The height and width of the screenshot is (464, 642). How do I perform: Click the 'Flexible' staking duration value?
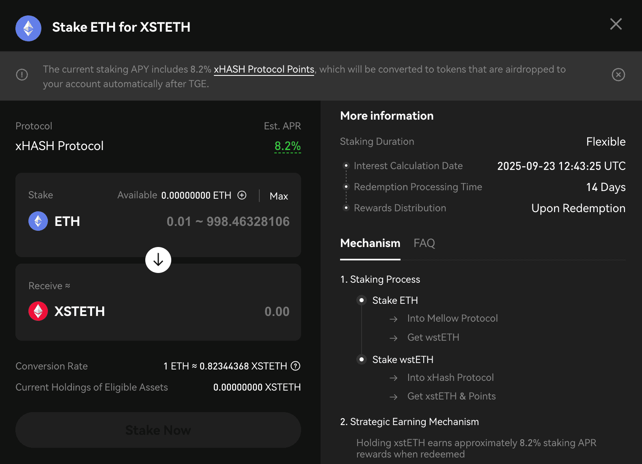tap(606, 142)
